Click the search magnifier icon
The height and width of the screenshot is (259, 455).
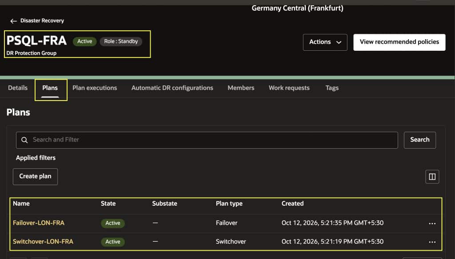tap(25, 140)
